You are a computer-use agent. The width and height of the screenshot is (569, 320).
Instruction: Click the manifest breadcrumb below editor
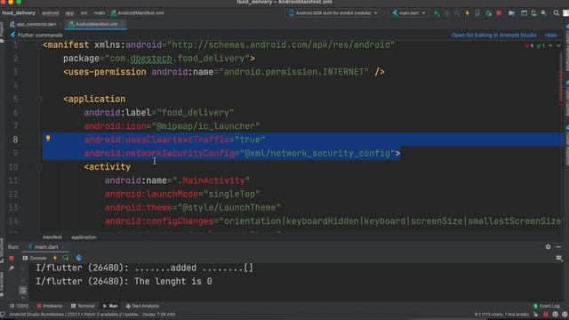52,237
